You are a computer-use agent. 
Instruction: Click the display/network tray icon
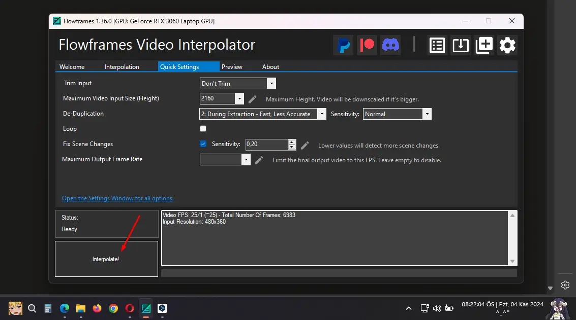pyautogui.click(x=425, y=308)
